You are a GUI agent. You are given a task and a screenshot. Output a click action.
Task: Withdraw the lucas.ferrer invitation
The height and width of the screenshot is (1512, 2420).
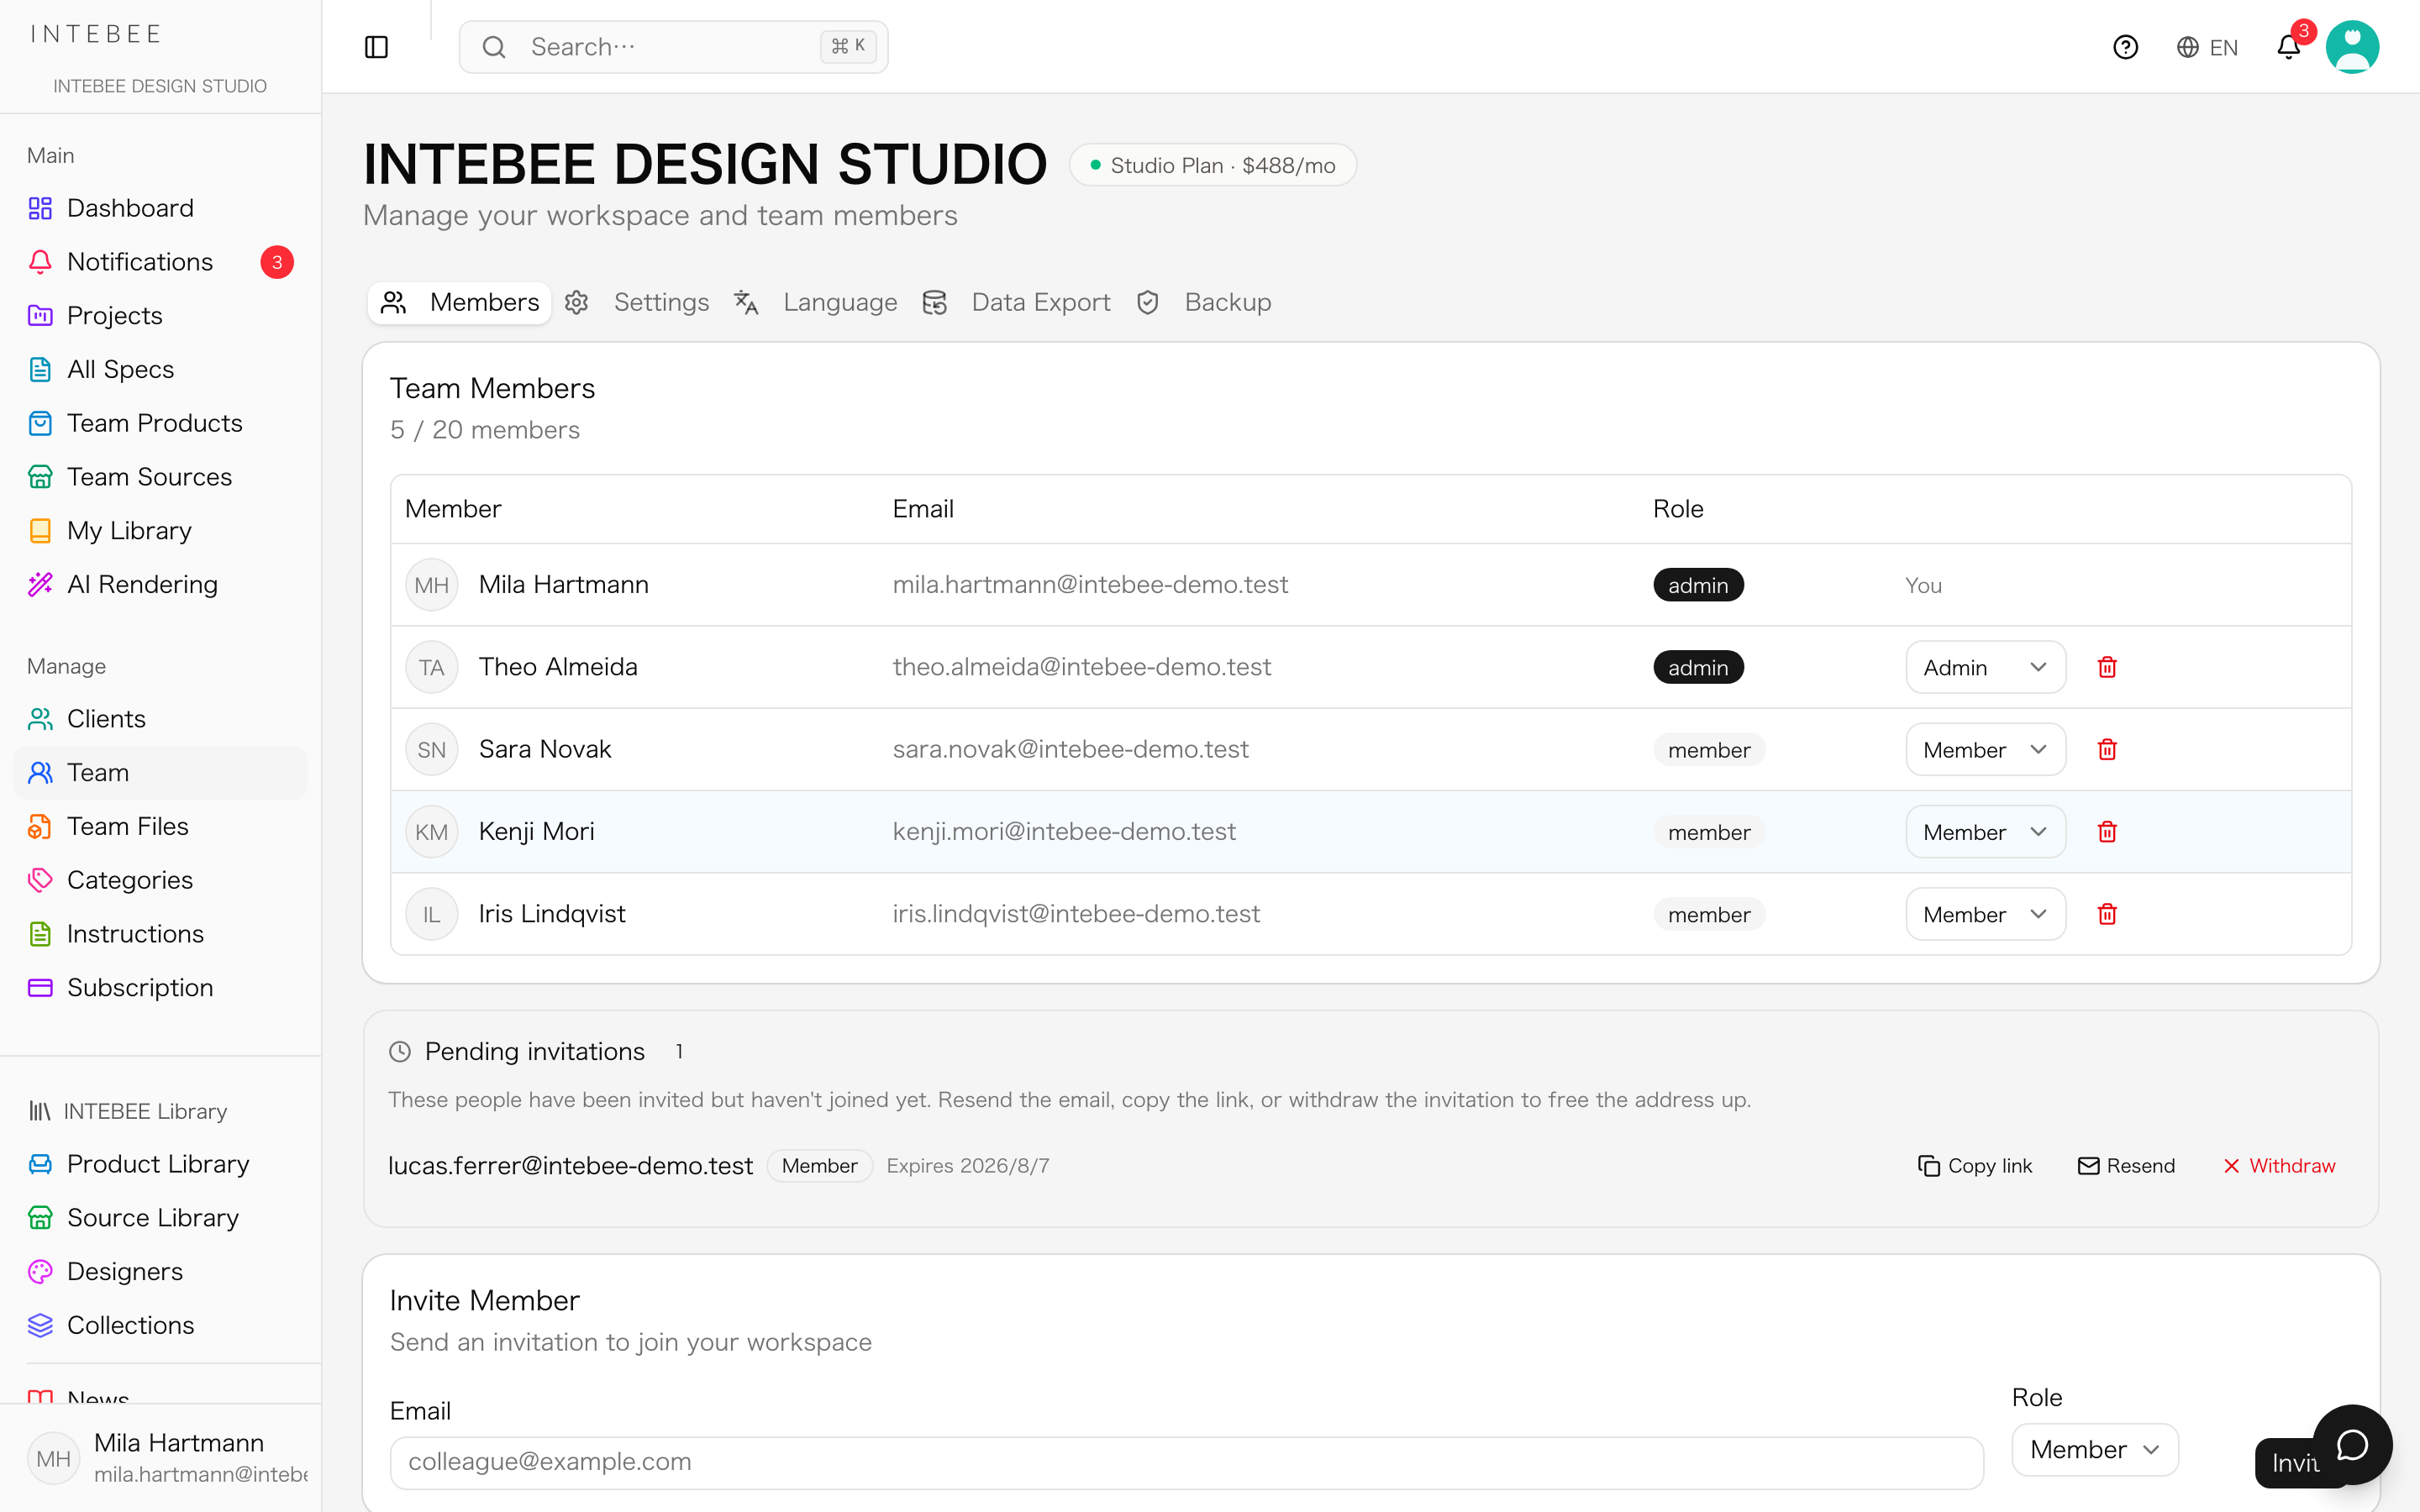(x=2279, y=1165)
